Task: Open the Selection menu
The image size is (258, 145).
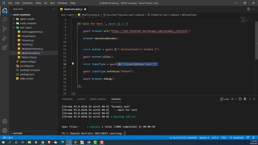Action: click(27, 3)
